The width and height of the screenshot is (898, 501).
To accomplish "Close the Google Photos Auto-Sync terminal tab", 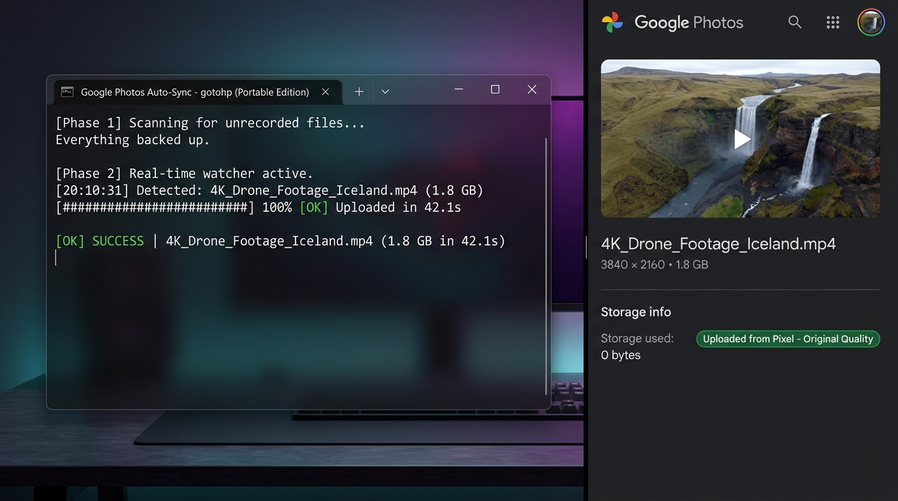I will [x=325, y=92].
